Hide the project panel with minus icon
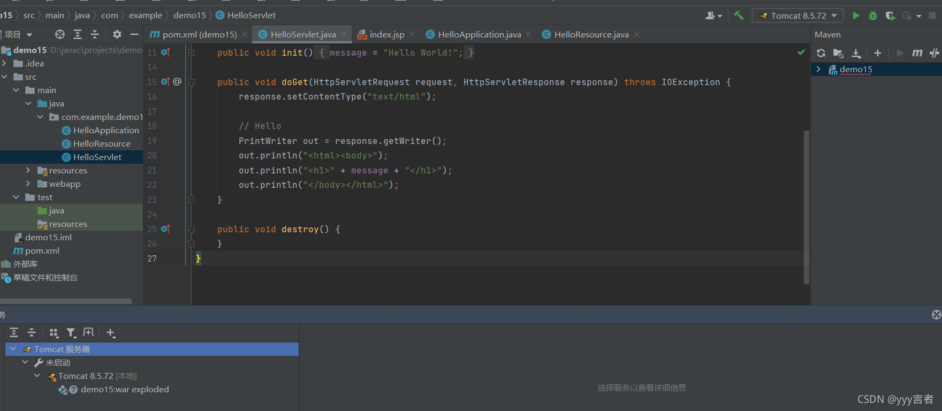 [134, 34]
